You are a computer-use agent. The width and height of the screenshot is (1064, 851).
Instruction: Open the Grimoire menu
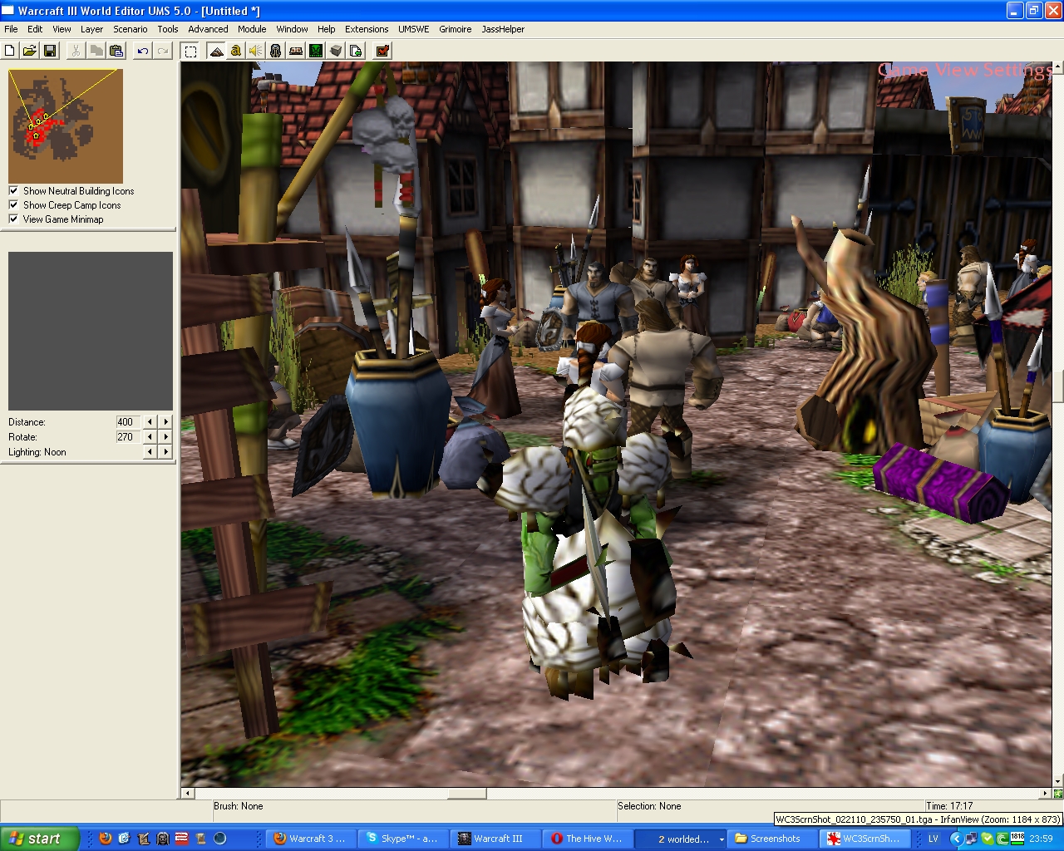click(x=456, y=29)
